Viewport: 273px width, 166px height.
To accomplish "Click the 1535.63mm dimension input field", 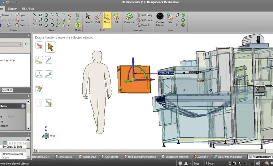I will point(166,73).
